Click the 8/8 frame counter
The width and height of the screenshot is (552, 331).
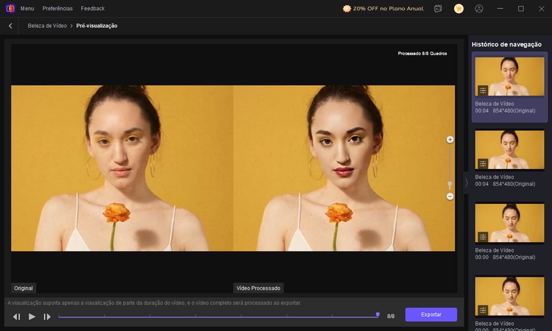pyautogui.click(x=391, y=316)
